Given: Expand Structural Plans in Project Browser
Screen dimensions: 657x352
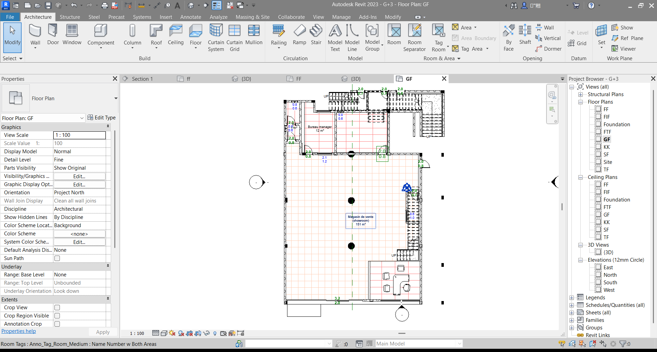Looking at the screenshot, I should pyautogui.click(x=580, y=94).
